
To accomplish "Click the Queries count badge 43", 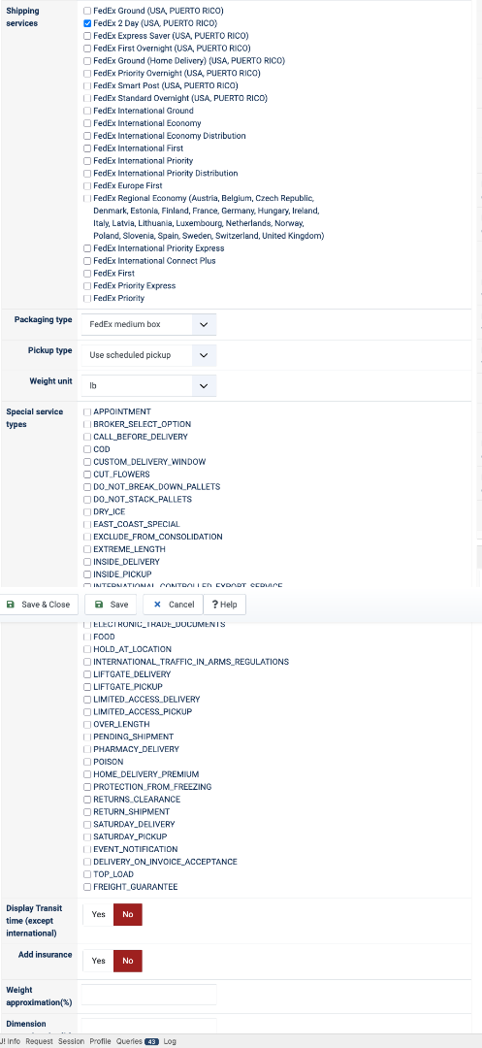I will pos(151,1041).
